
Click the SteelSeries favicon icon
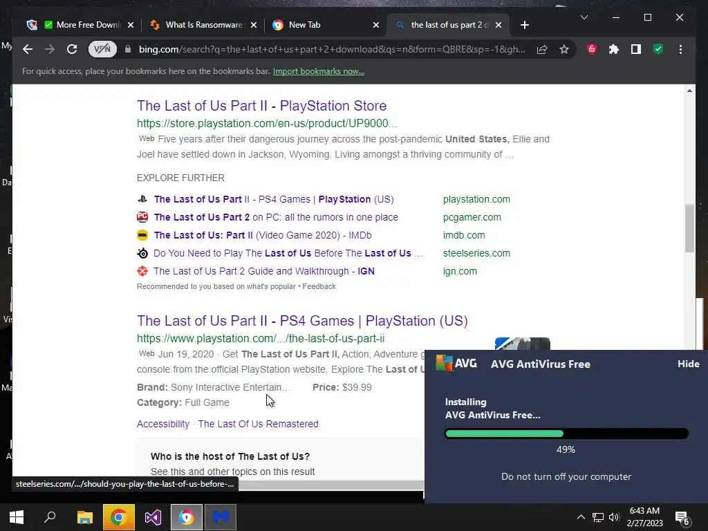pos(142,253)
